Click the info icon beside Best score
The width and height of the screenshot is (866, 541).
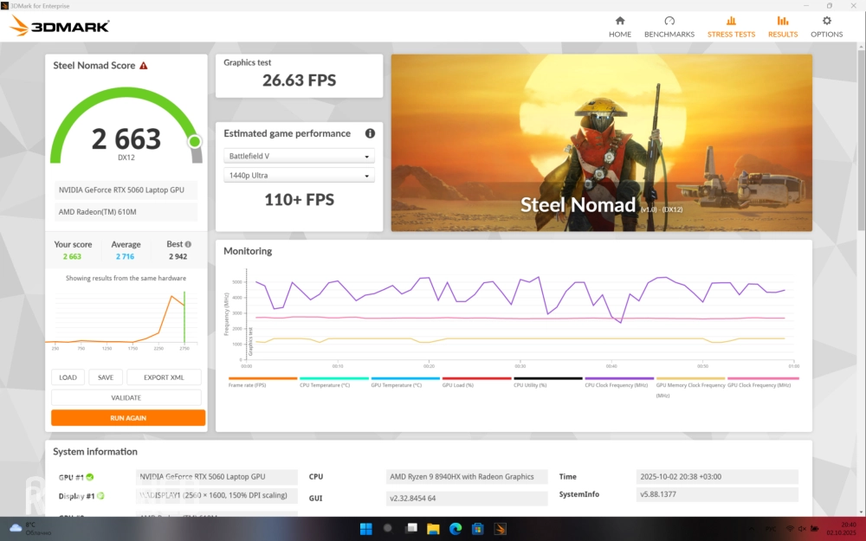coord(188,245)
